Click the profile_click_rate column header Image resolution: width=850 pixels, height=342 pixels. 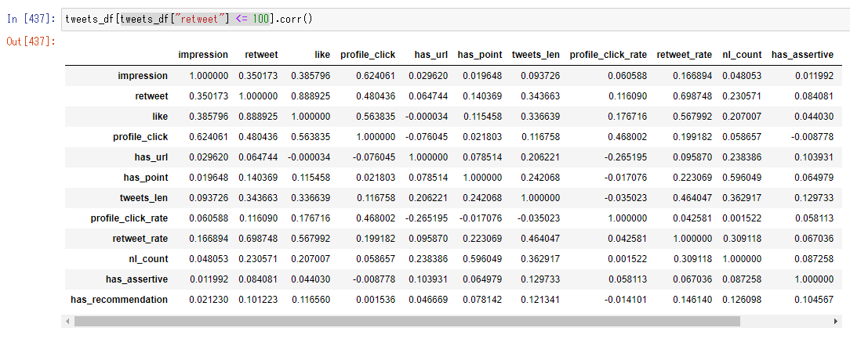[608, 55]
